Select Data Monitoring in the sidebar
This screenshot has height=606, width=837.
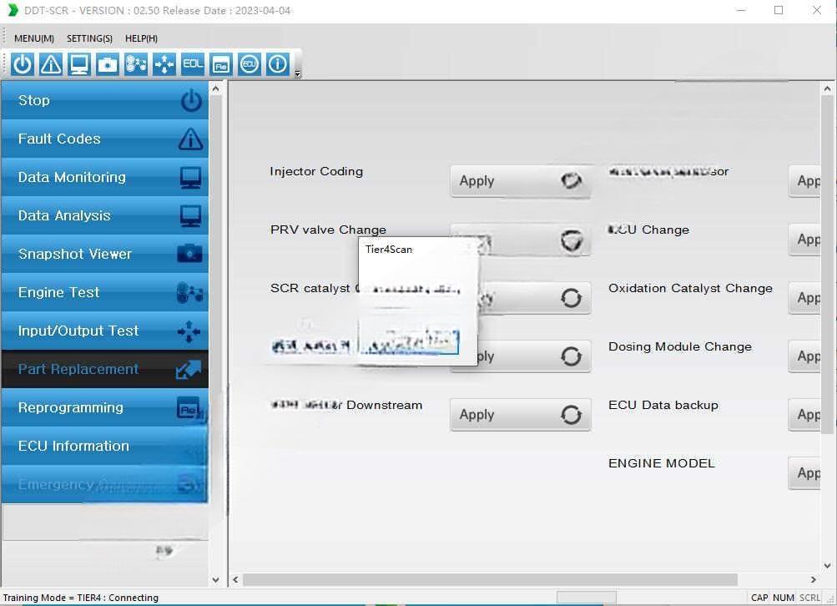pos(105,177)
